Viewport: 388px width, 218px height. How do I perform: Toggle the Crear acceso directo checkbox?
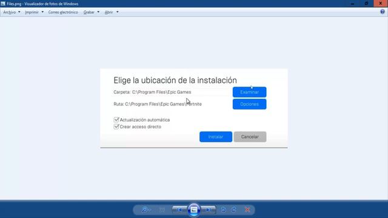[x=116, y=127]
